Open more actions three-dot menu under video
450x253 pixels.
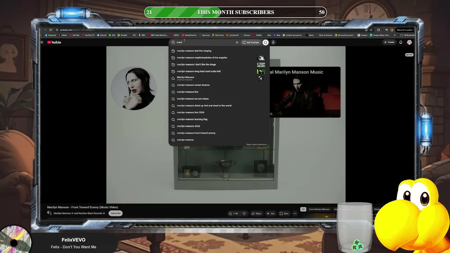(295, 214)
